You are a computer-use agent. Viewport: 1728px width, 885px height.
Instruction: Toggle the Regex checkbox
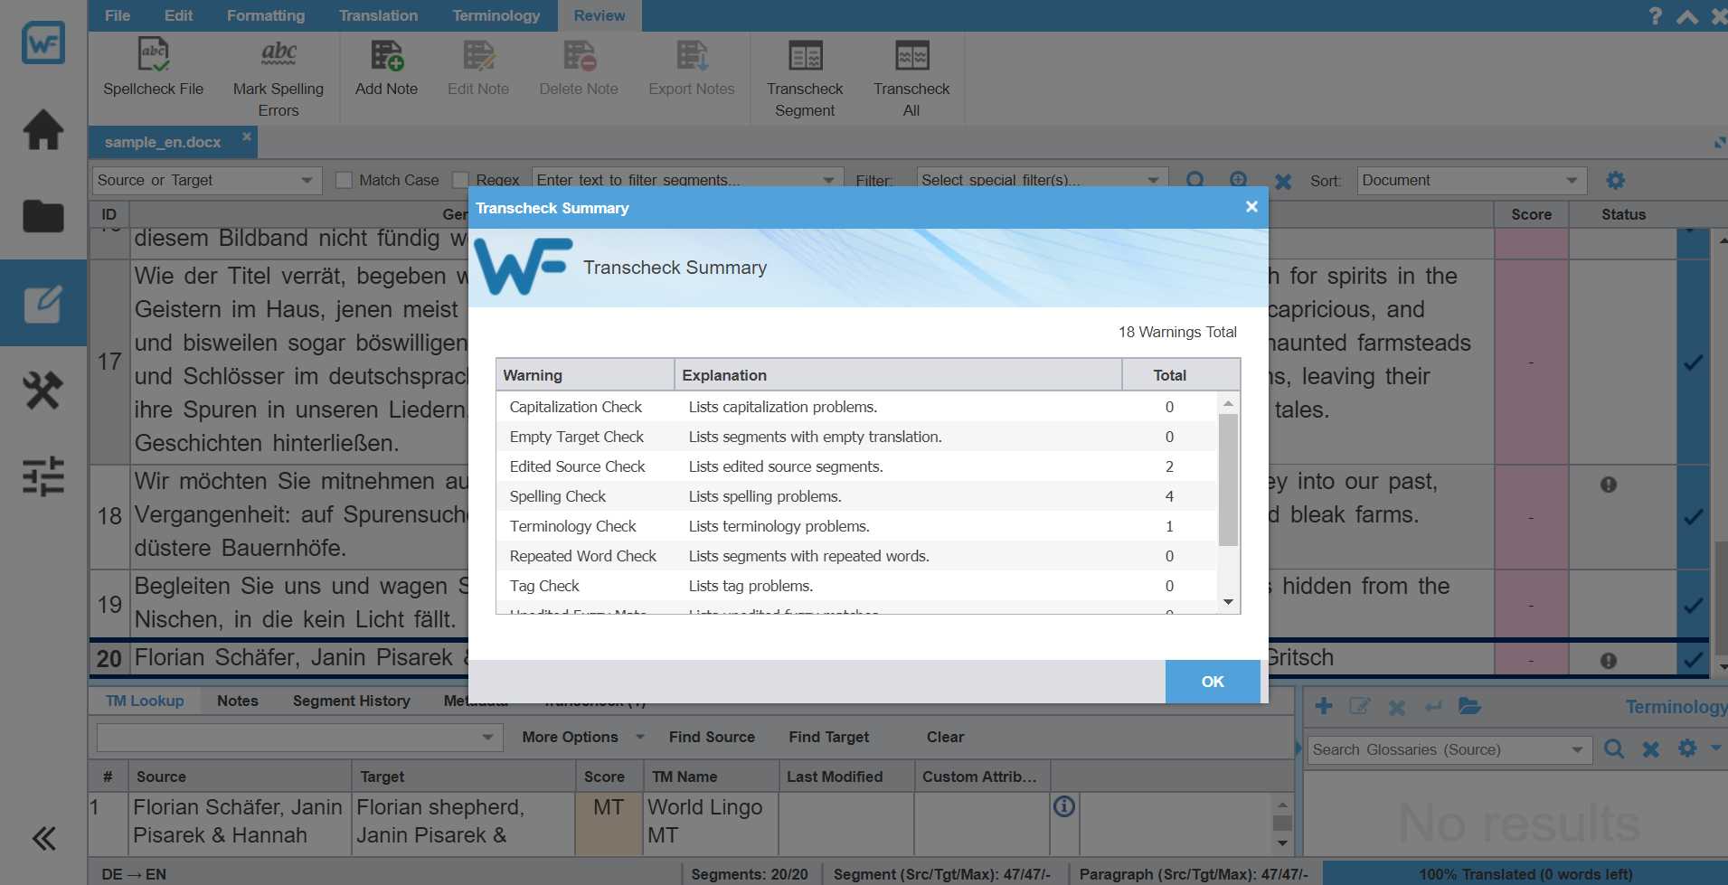point(461,180)
